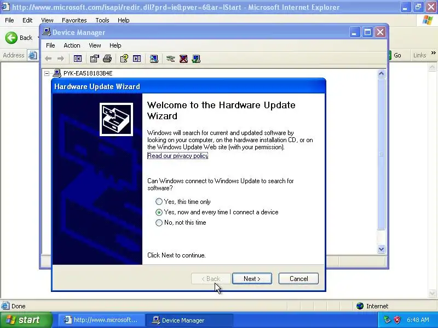Click the 'Click Next to continue.' text
The height and width of the screenshot is (328, 438).
pyautogui.click(x=176, y=255)
